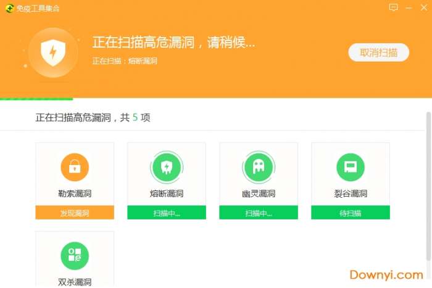Click the 待扫描 status under 裂谷漏洞
Image resolution: width=432 pixels, height=288 pixels.
[351, 213]
